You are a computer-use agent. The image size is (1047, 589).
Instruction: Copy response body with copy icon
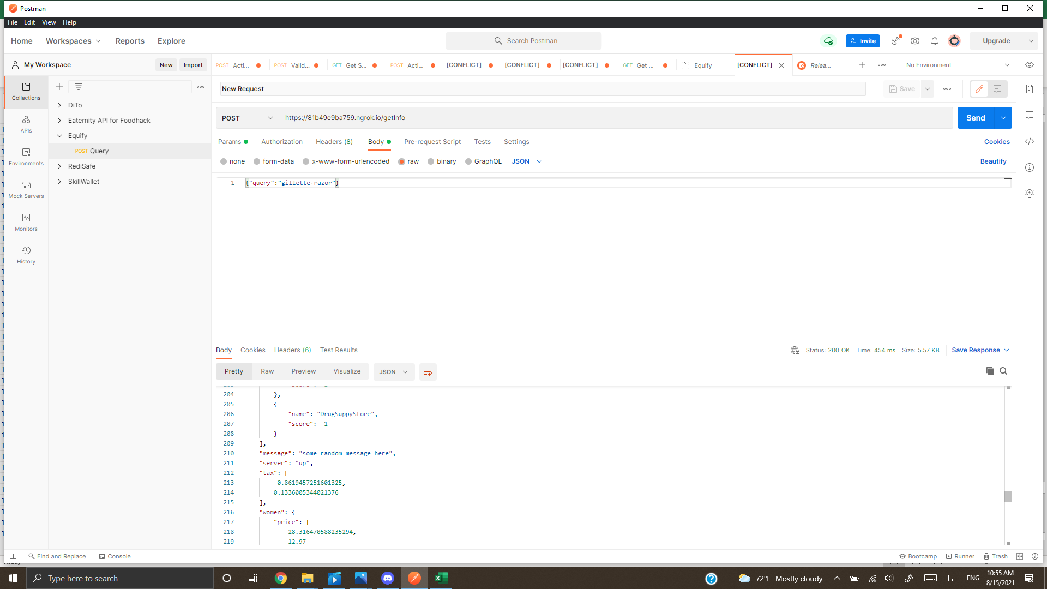(990, 371)
